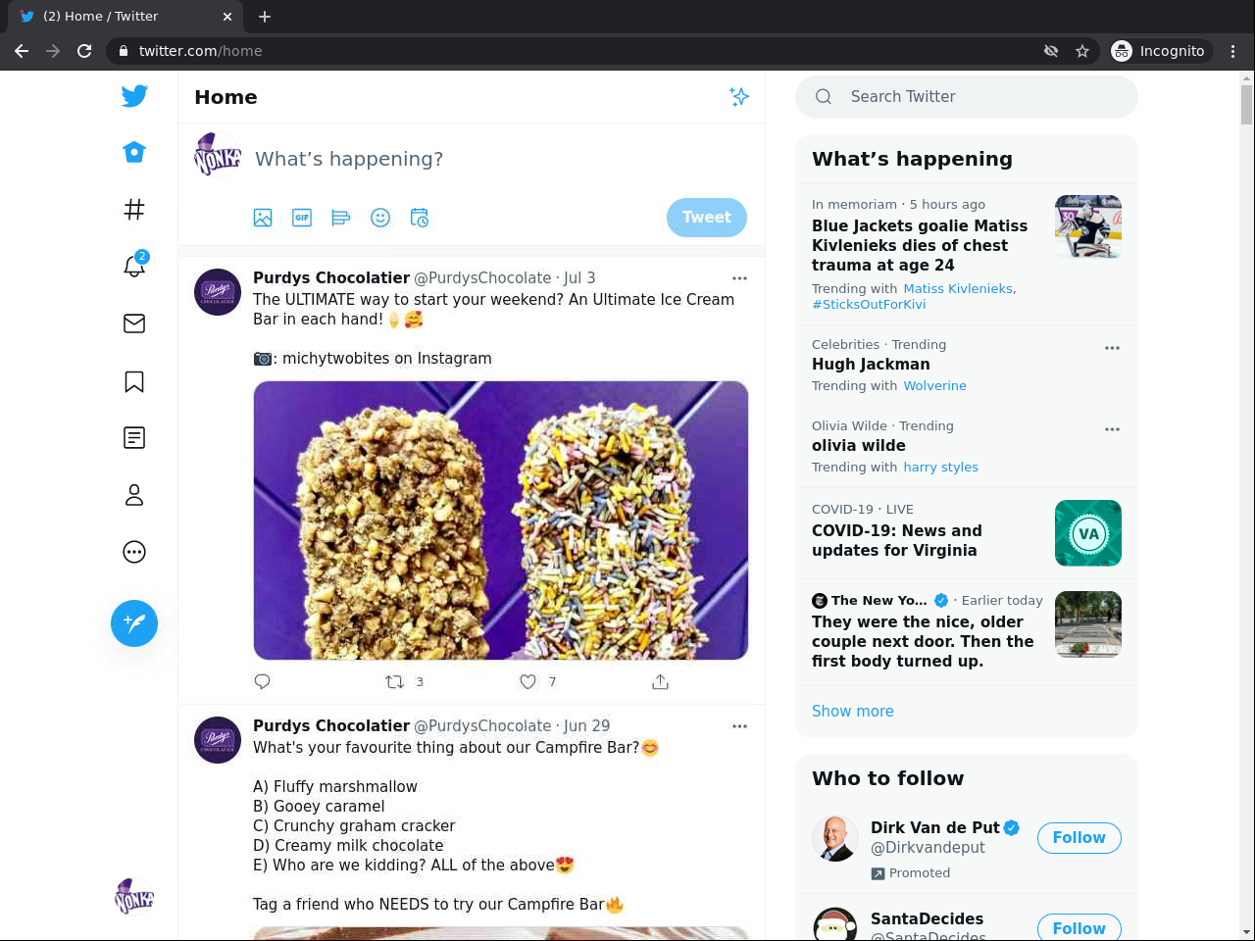Open the emoji picker in composer
Image resolution: width=1255 pixels, height=941 pixels.
(x=380, y=218)
